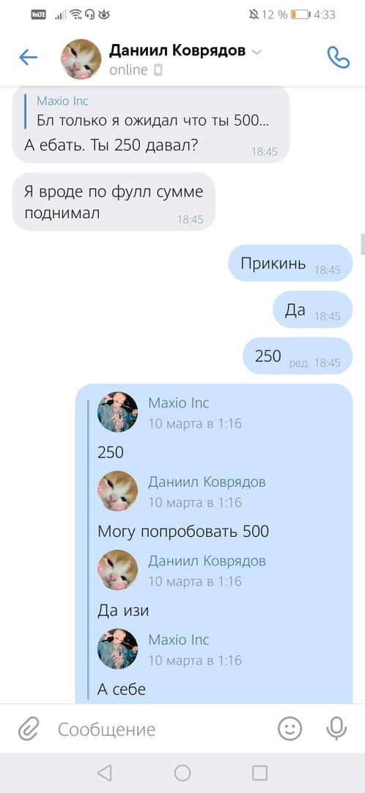
Task: Tap the microphone to record a voice message
Action: [336, 729]
